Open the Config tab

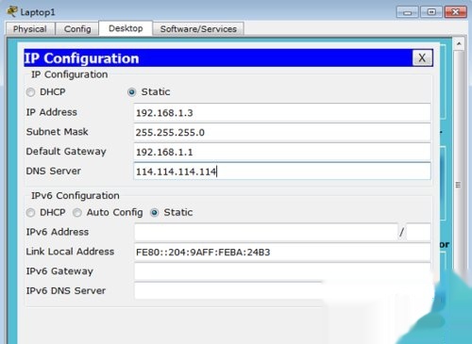click(77, 29)
